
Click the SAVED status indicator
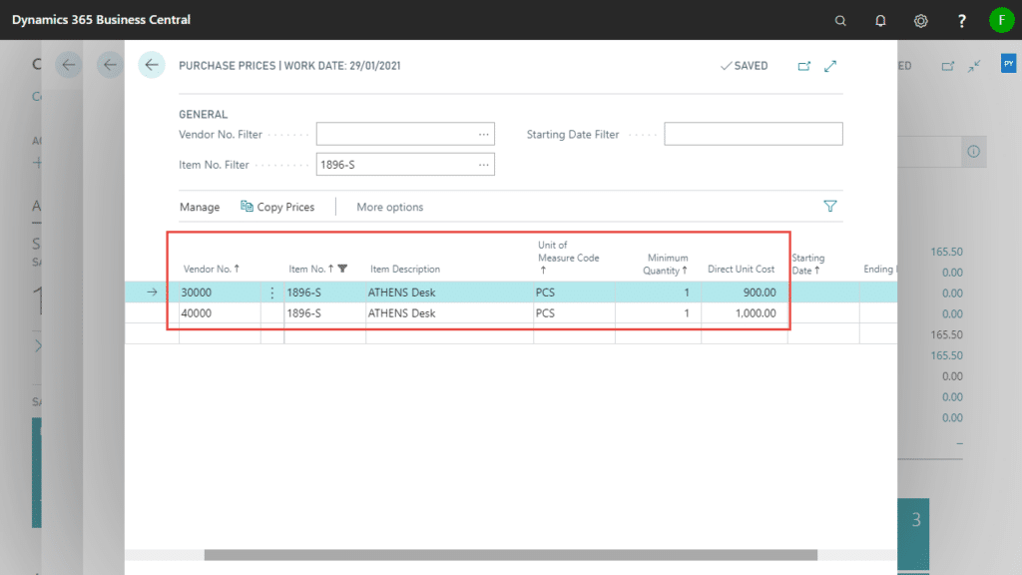point(744,66)
